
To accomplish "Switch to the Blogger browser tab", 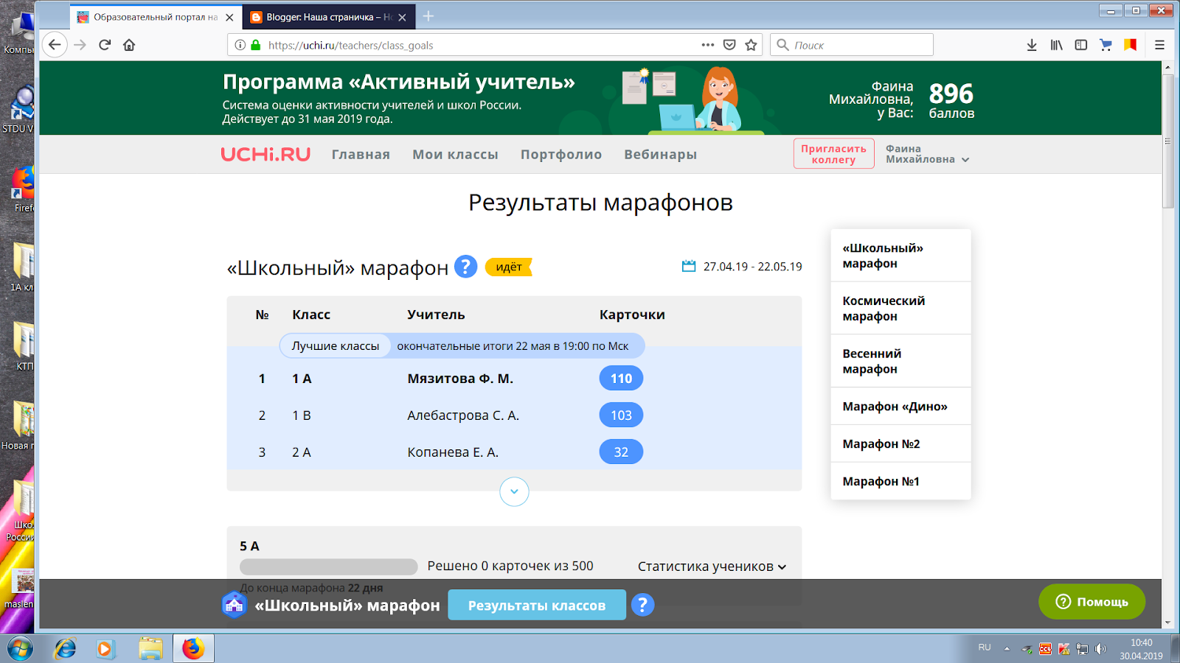I will pos(324,16).
